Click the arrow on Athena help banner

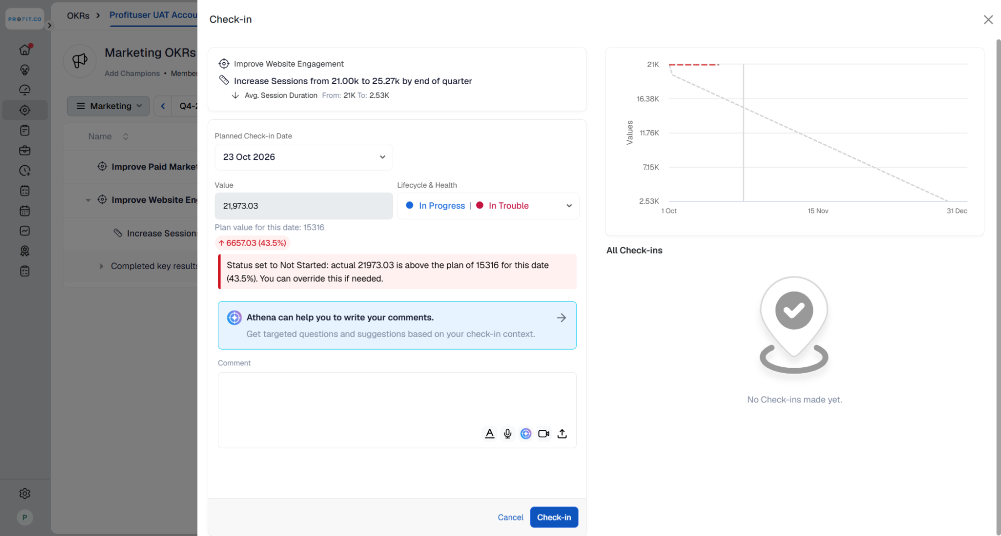[561, 318]
